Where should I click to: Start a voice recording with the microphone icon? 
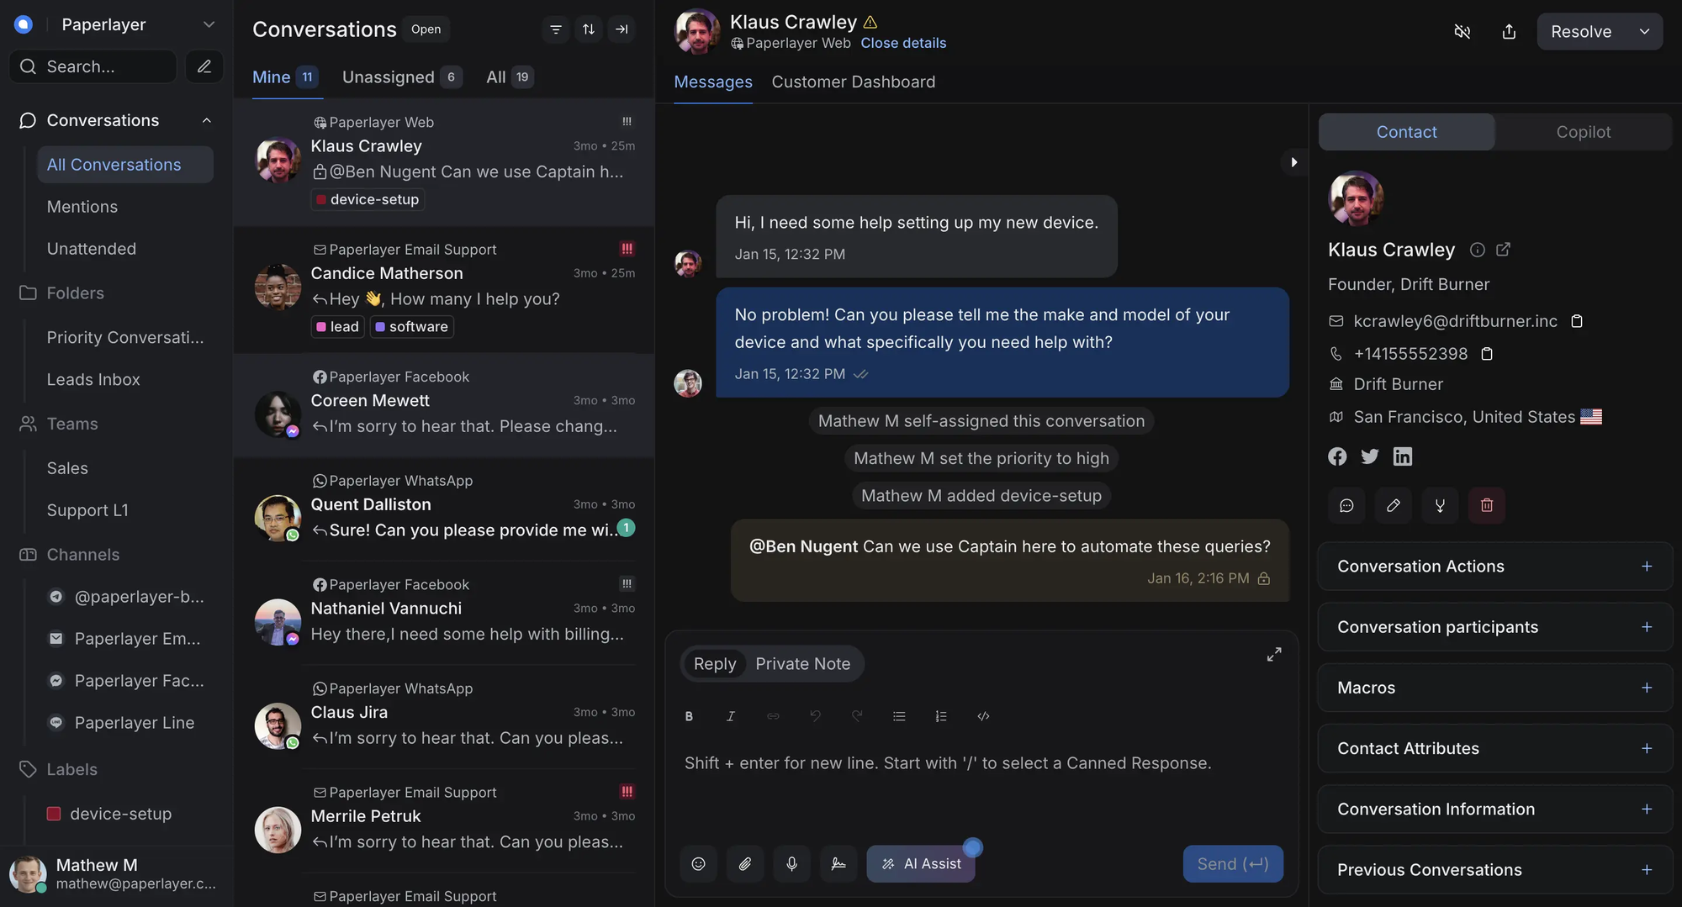(791, 863)
